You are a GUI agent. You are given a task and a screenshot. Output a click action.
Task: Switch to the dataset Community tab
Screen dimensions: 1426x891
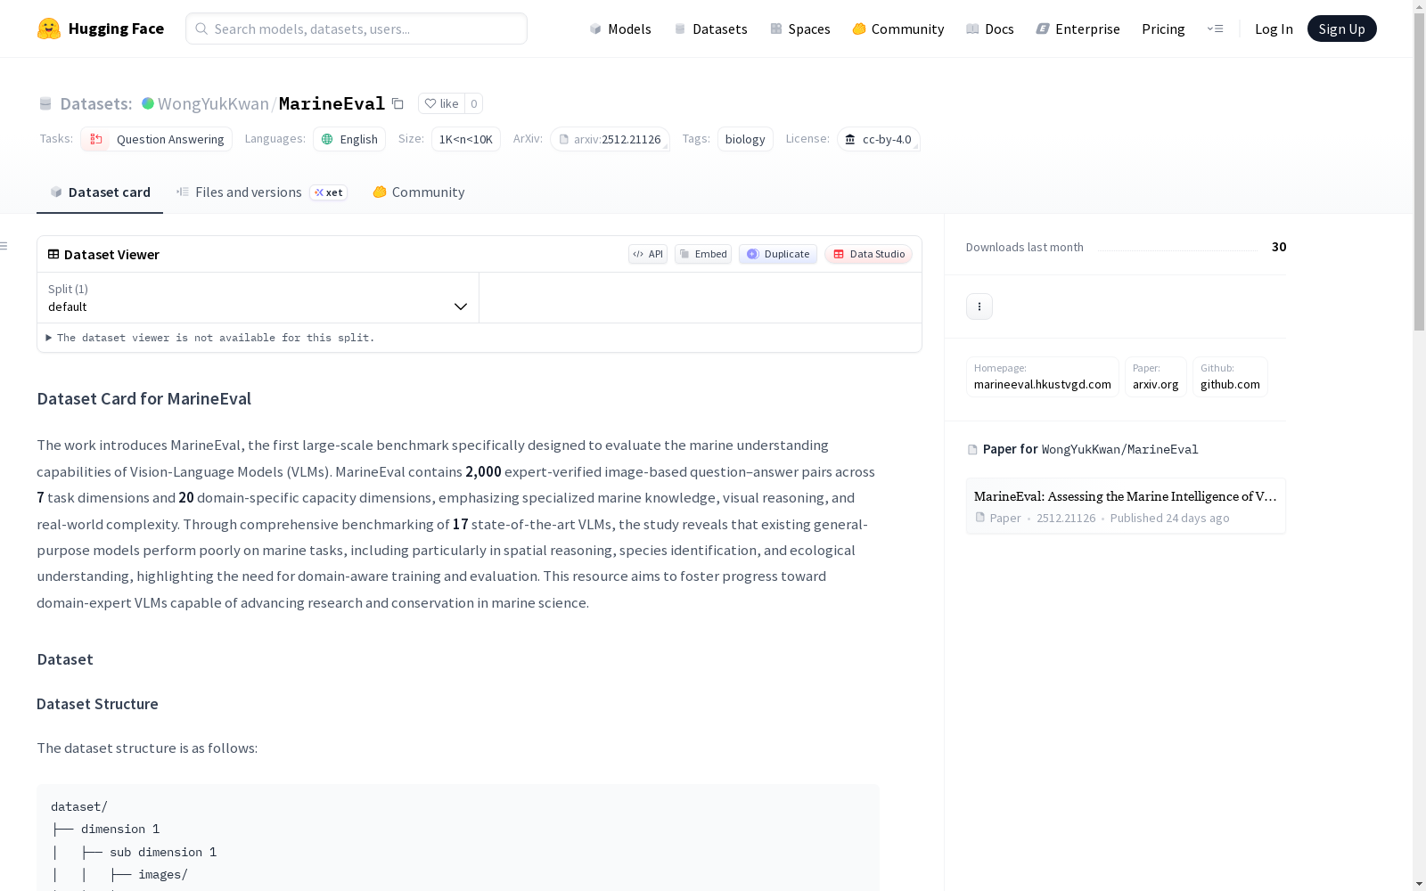point(418,192)
